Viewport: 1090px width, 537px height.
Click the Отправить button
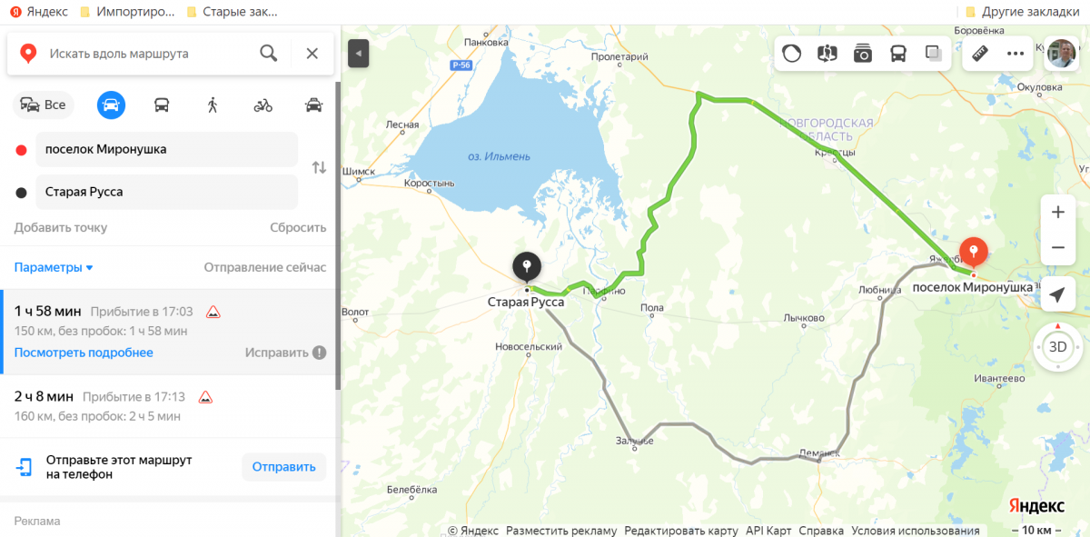coord(283,467)
